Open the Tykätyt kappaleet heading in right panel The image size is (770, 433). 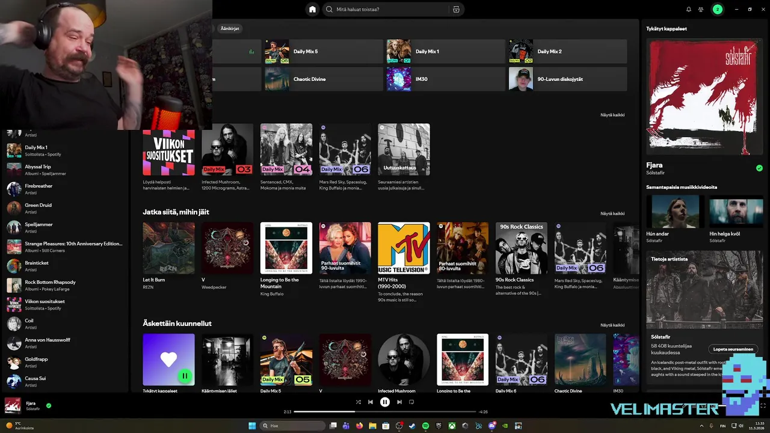point(667,28)
